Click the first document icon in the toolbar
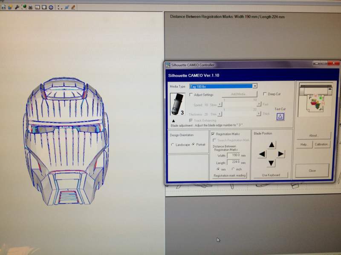Image resolution: width=341 pixels, height=255 pixels. 3,7
